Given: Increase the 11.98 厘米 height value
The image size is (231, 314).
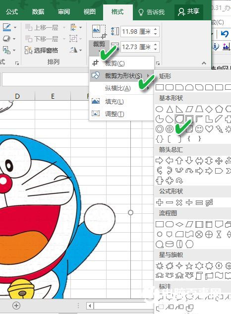Looking at the screenshot, I should pyautogui.click(x=156, y=29).
